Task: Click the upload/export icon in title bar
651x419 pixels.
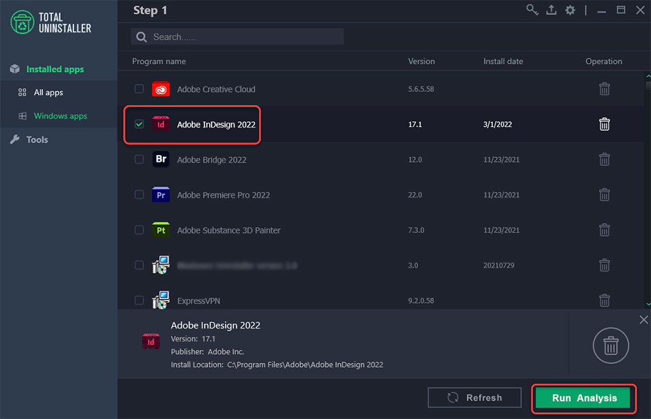Action: click(552, 10)
